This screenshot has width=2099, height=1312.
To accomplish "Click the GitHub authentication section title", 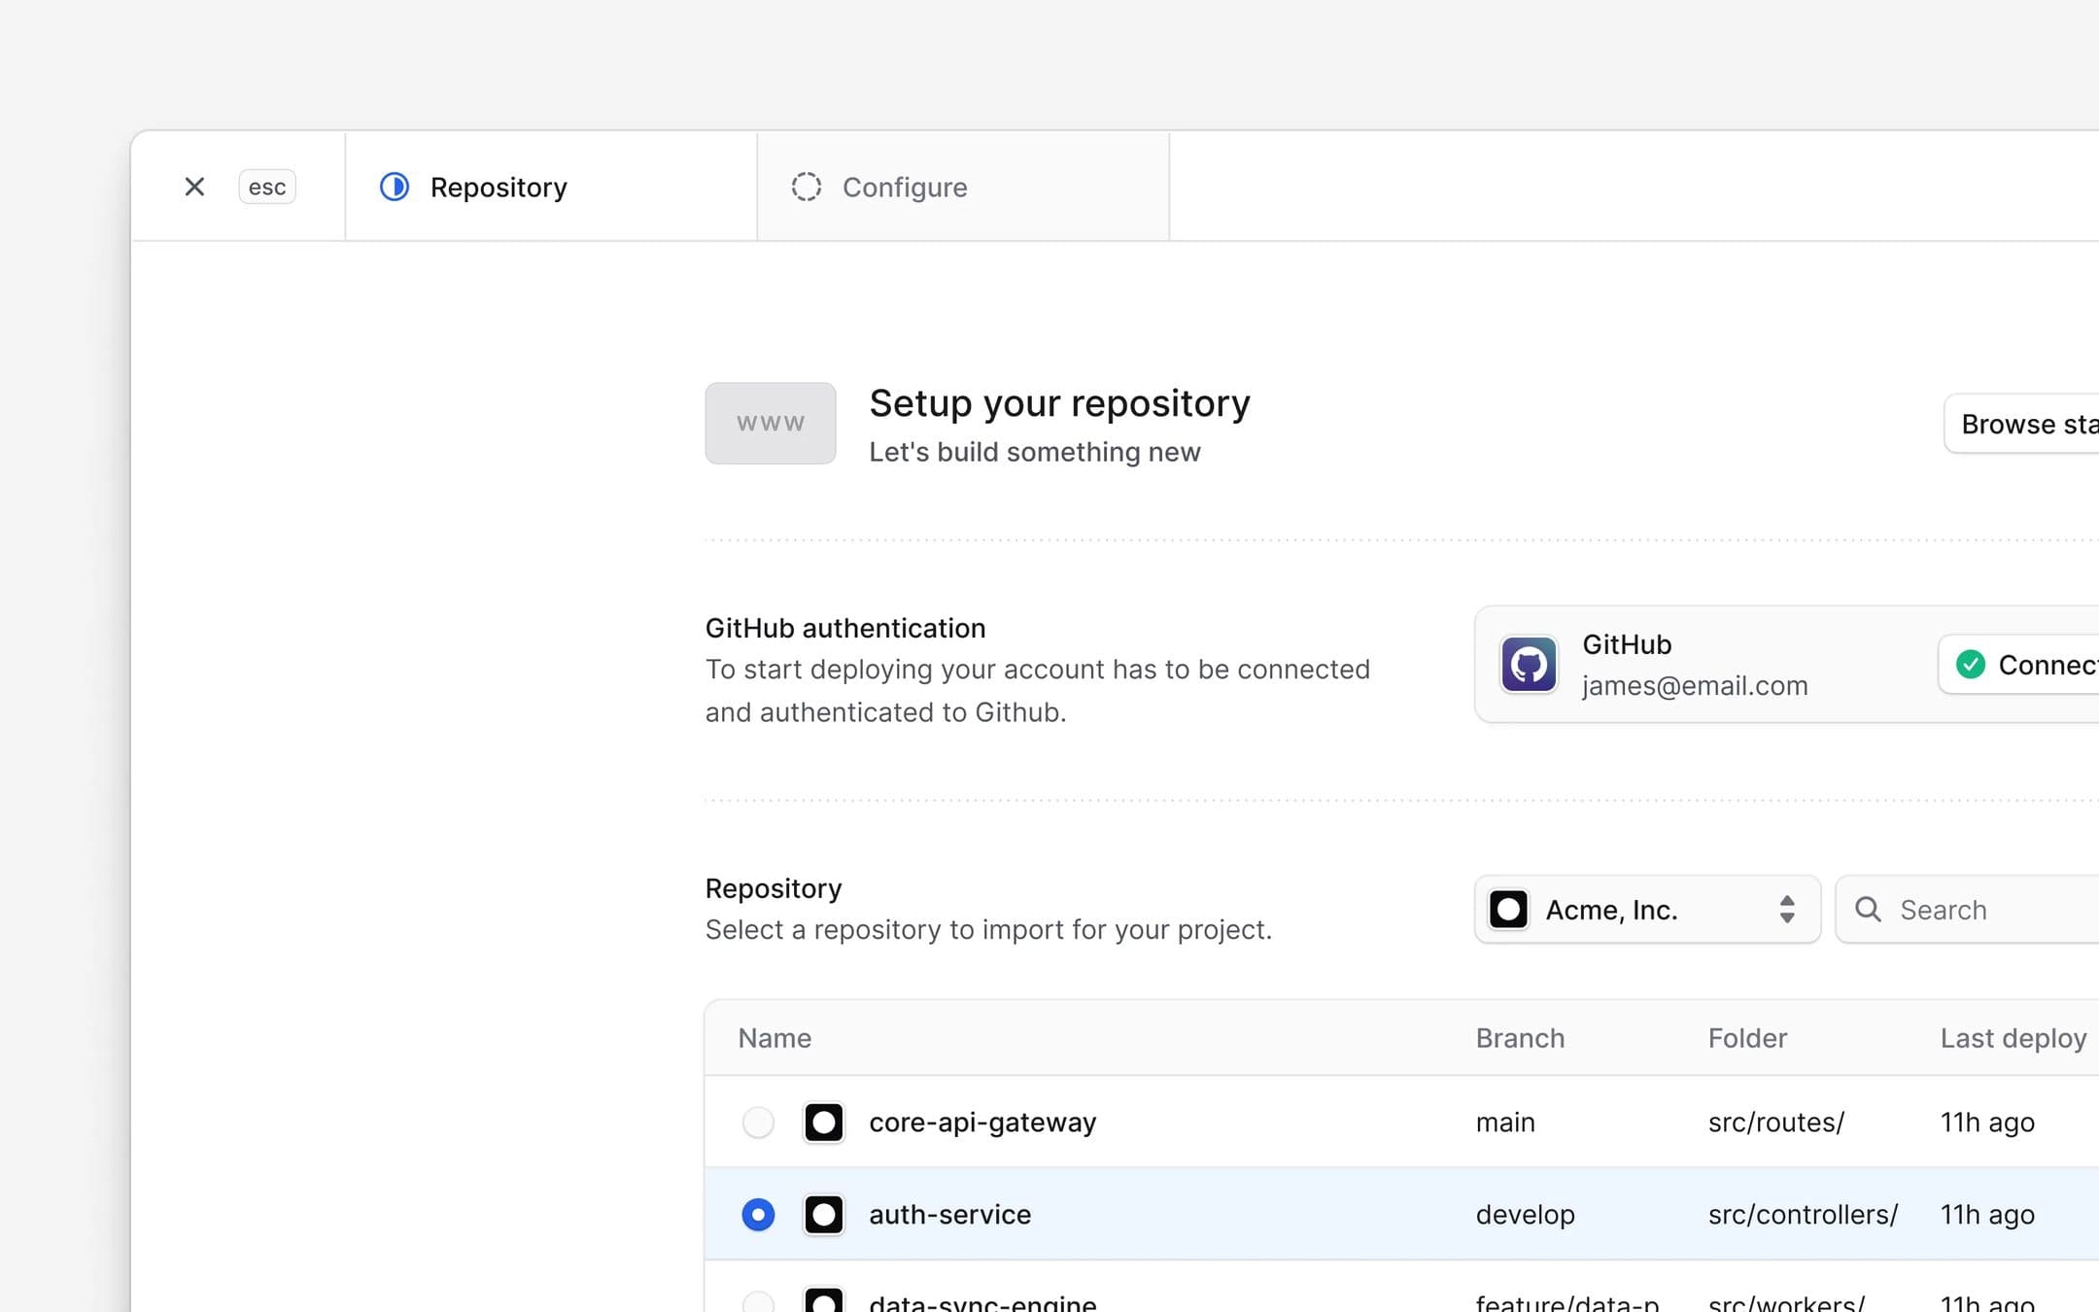I will (x=845, y=628).
